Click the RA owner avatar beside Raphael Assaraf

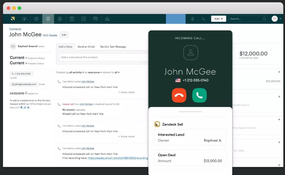point(13,46)
